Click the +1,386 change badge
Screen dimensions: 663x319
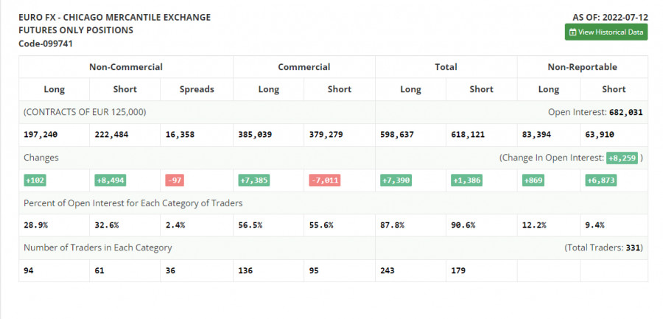pyautogui.click(x=467, y=180)
